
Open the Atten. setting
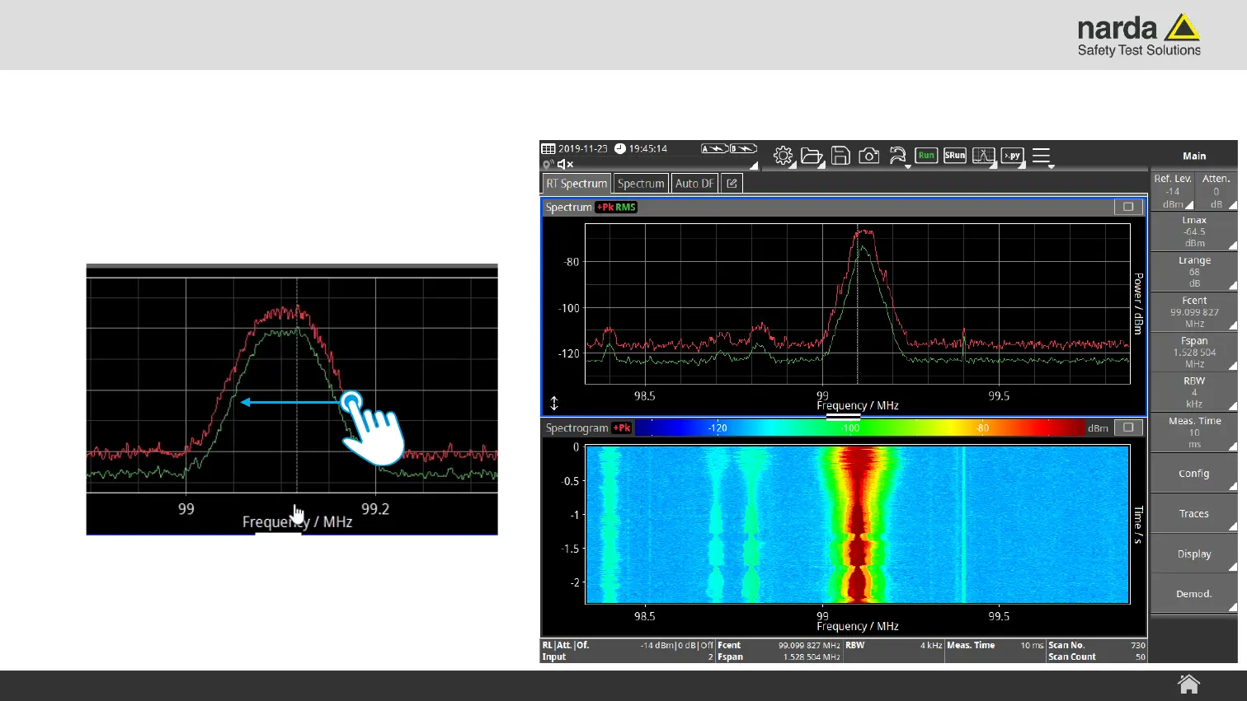(x=1216, y=191)
